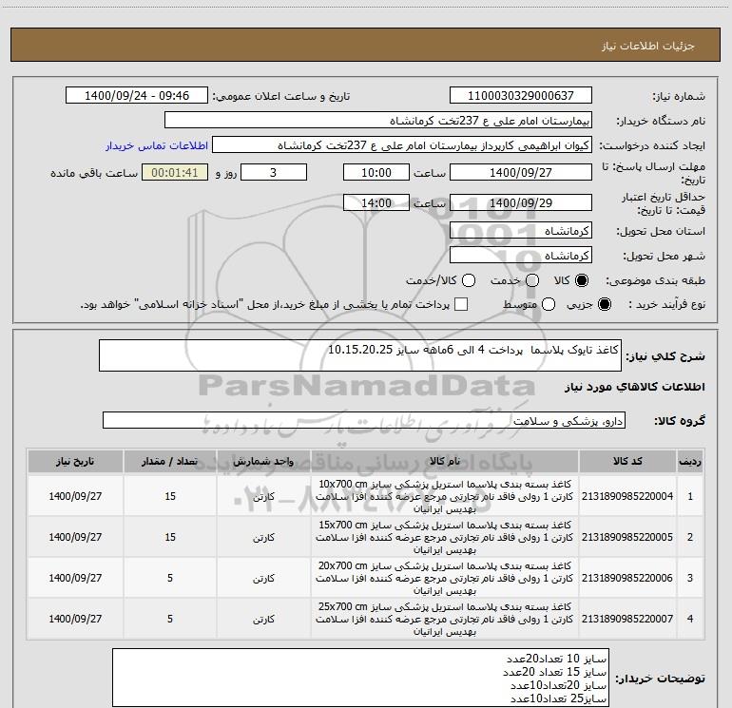Click the 15x700 cm product name cell
The width and height of the screenshot is (732, 708).
(445, 537)
